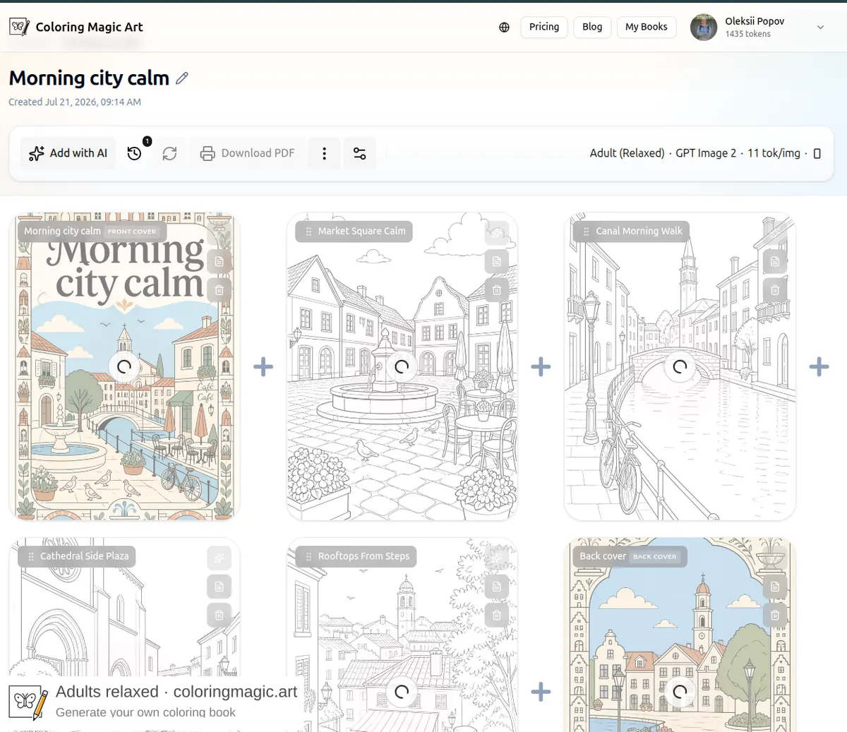This screenshot has height=732, width=847.
Task: Click the portrait page orientation icon
Action: [x=817, y=153]
